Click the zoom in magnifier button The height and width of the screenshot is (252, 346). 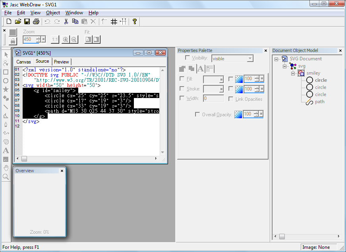pyautogui.click(x=65, y=39)
